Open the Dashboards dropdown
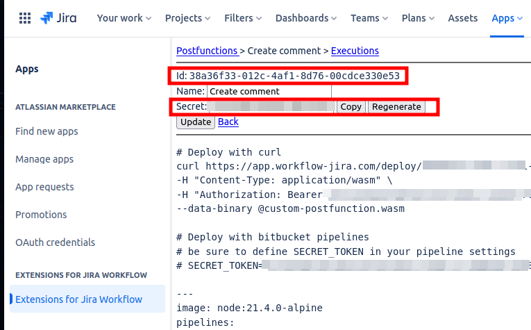531x330 pixels. pyautogui.click(x=306, y=18)
